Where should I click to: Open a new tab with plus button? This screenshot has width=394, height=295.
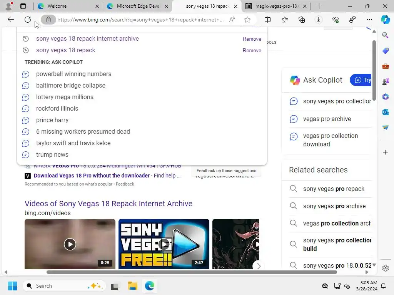(319, 6)
